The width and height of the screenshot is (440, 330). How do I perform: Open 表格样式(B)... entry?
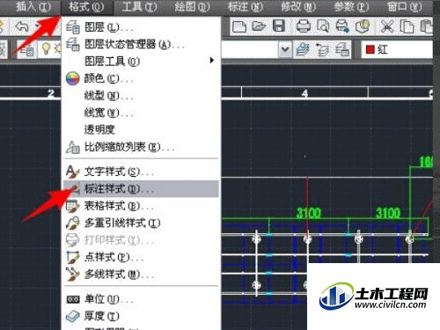point(141,206)
